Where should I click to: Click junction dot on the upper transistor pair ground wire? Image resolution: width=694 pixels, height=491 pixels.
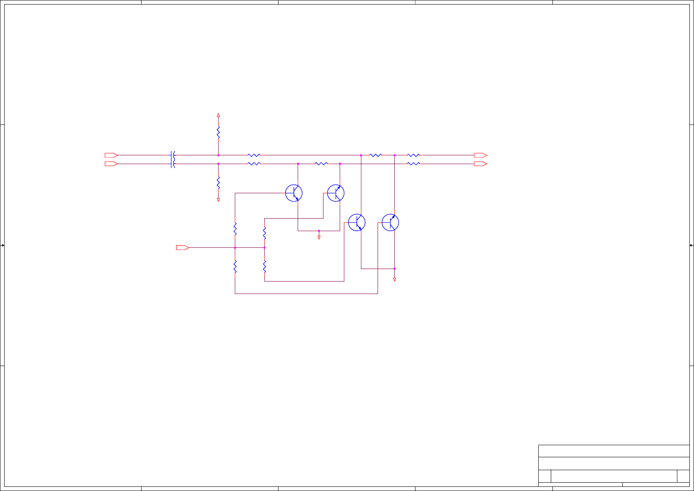(319, 231)
